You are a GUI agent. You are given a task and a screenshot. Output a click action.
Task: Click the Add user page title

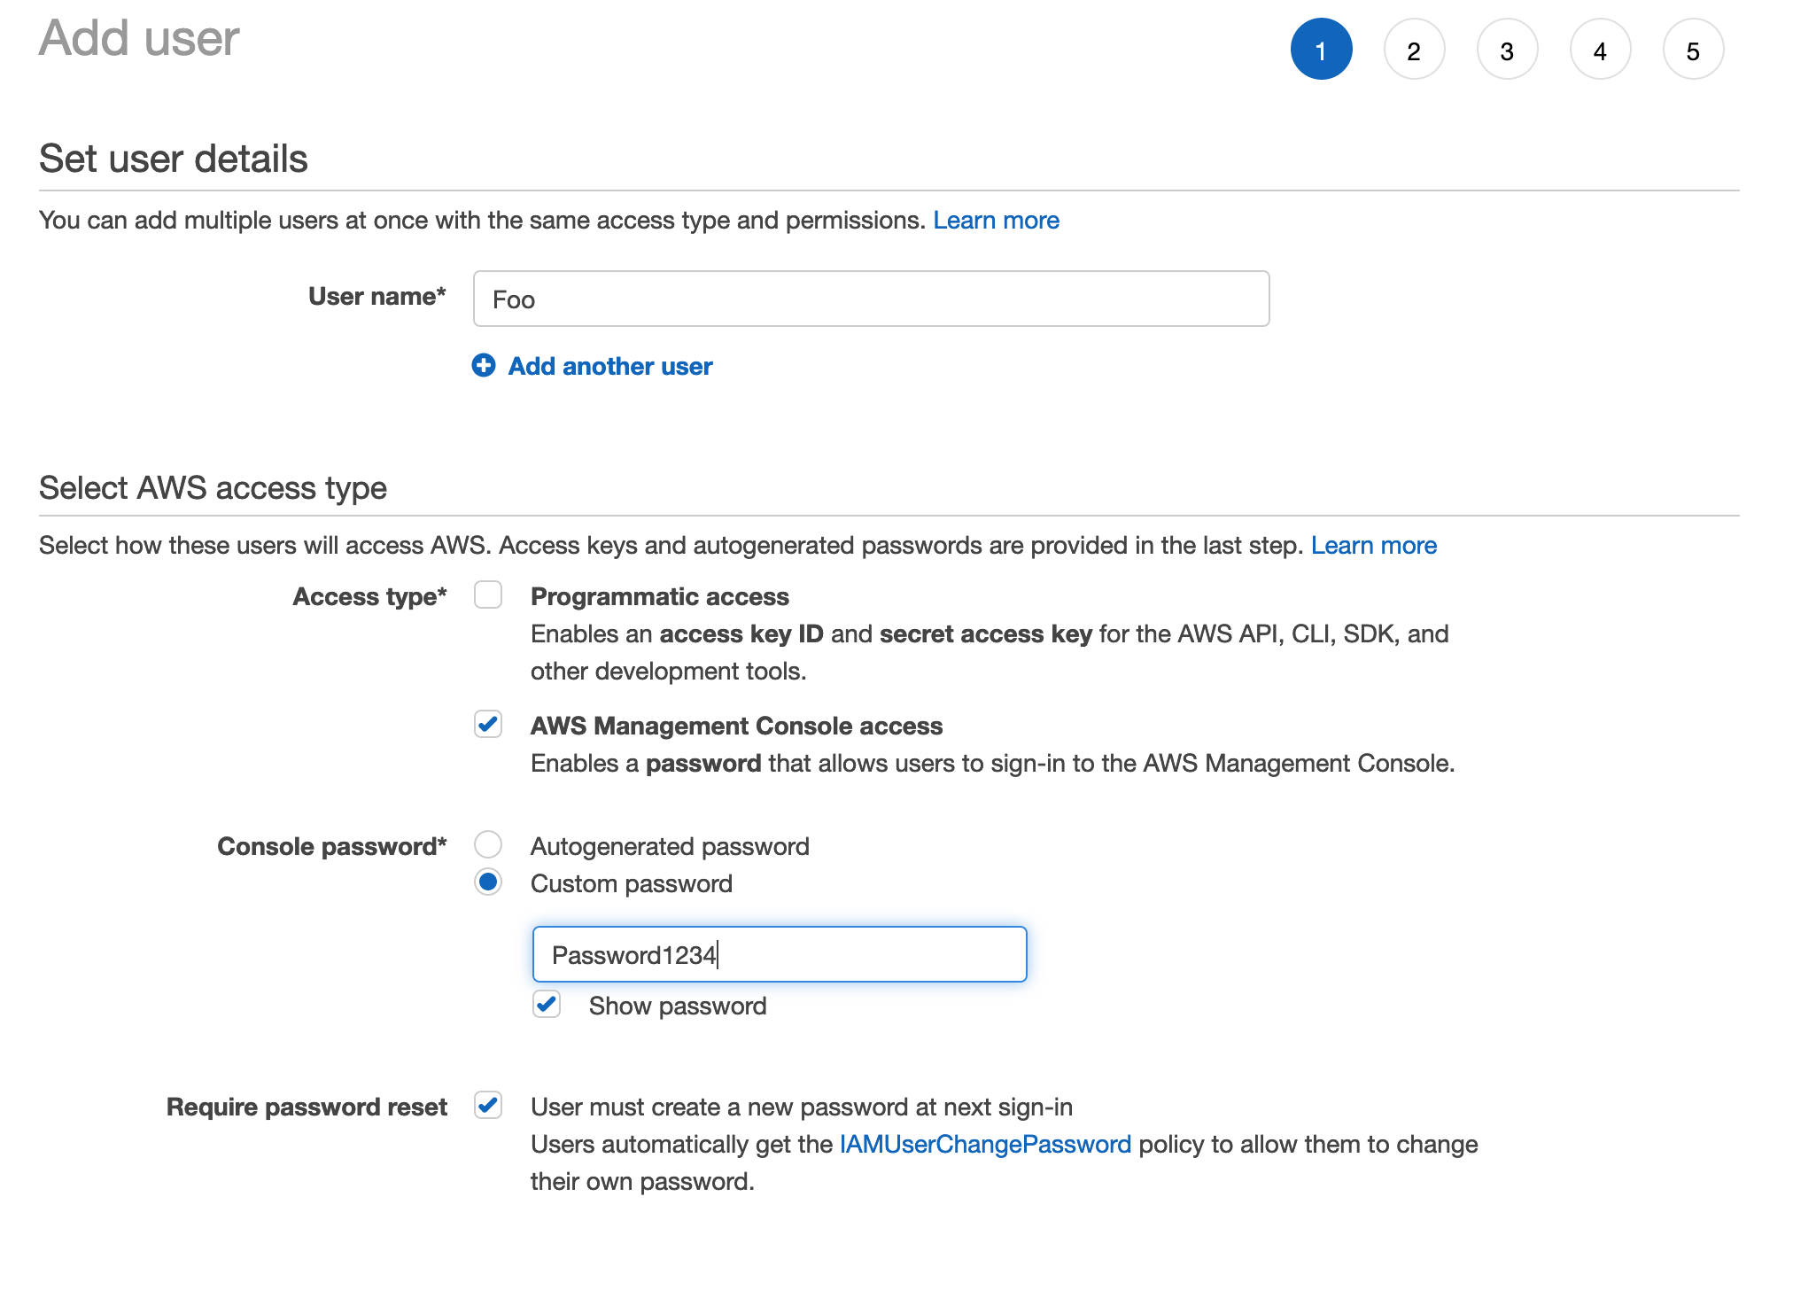click(x=139, y=38)
